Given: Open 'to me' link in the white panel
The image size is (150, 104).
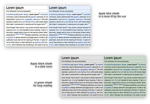Looking at the screenshot, I should (x=8, y=45).
